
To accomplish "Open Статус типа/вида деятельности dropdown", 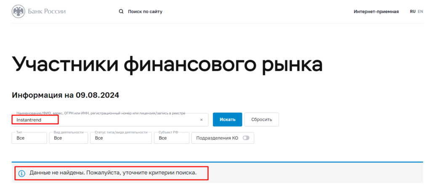I will (121, 138).
